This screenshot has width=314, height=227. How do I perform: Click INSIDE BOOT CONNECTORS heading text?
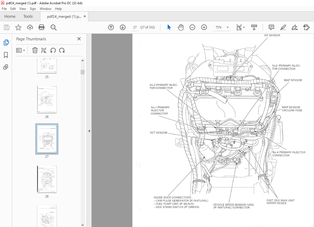(173, 198)
